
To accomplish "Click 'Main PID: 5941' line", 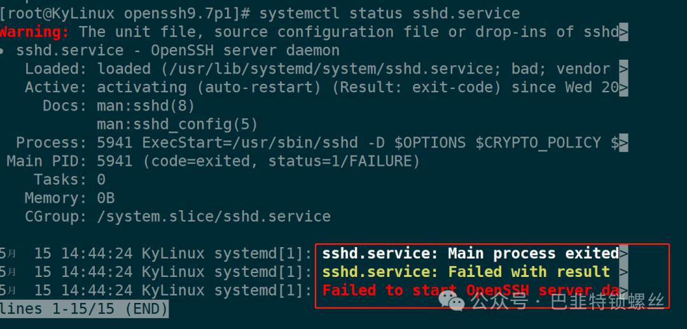I will [70, 161].
